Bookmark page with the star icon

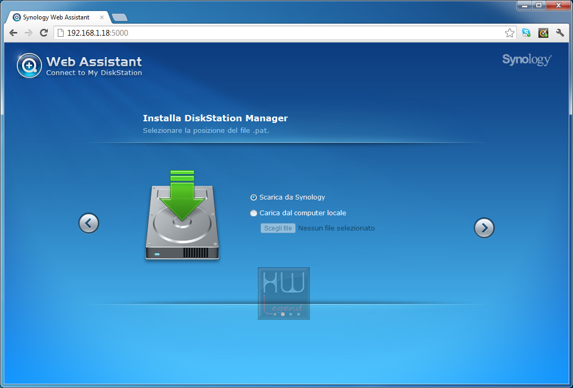pyautogui.click(x=509, y=33)
